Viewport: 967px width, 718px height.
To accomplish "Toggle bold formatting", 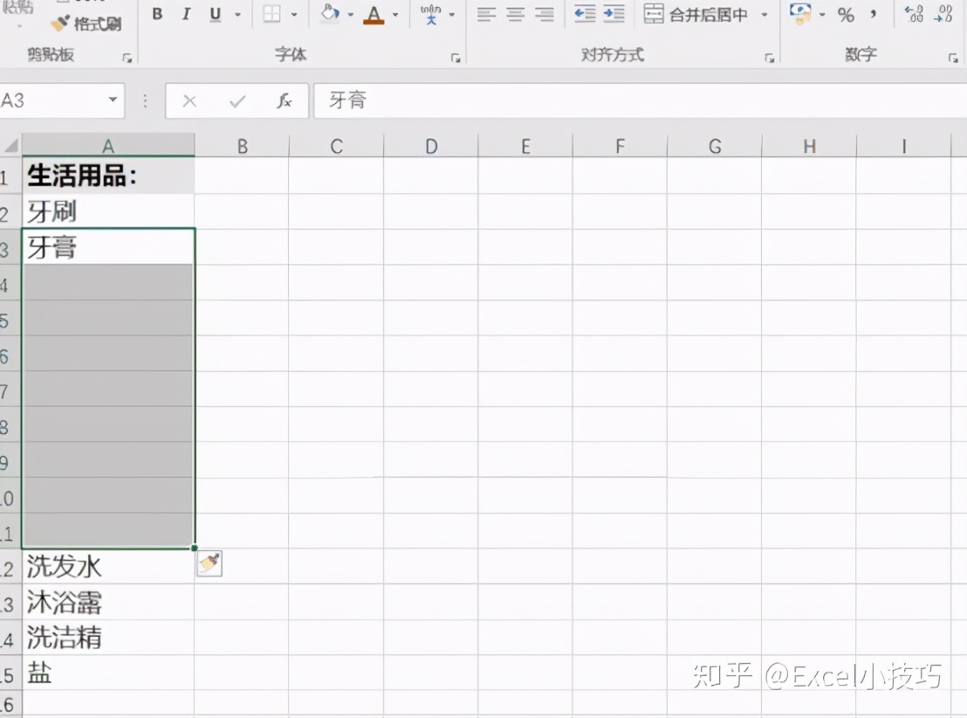I will (157, 14).
